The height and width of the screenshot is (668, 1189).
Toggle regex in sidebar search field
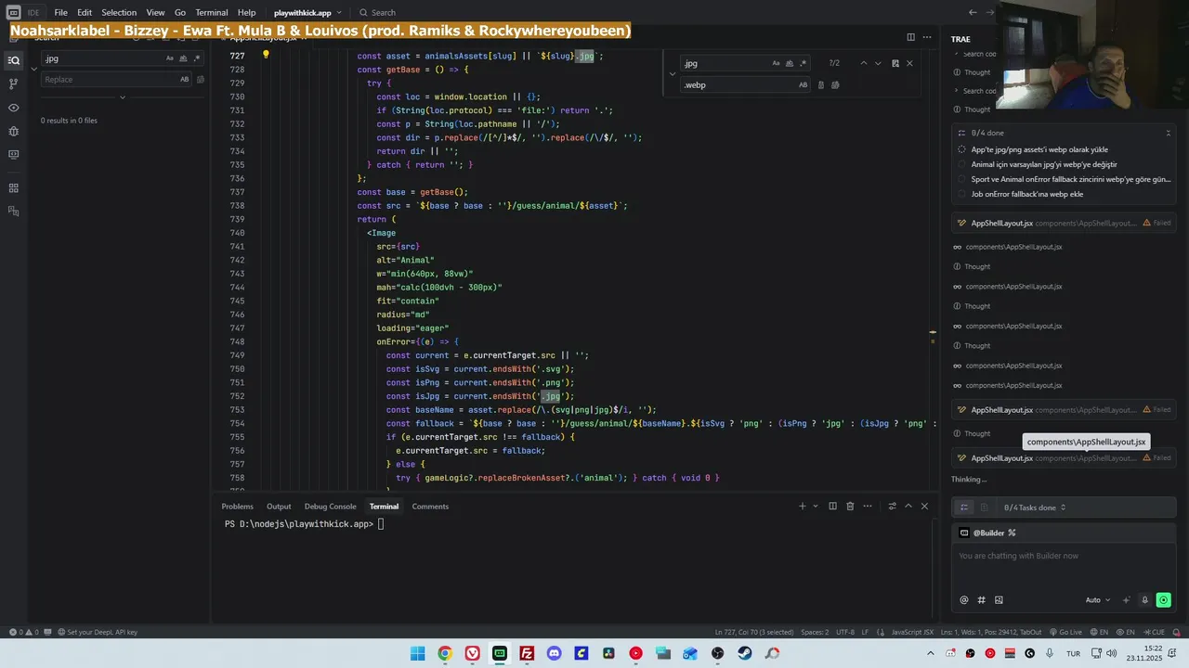tap(197, 58)
